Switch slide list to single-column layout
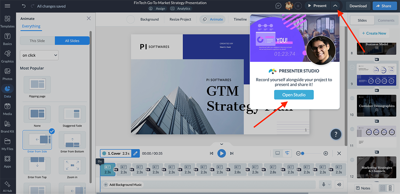 click(x=390, y=188)
